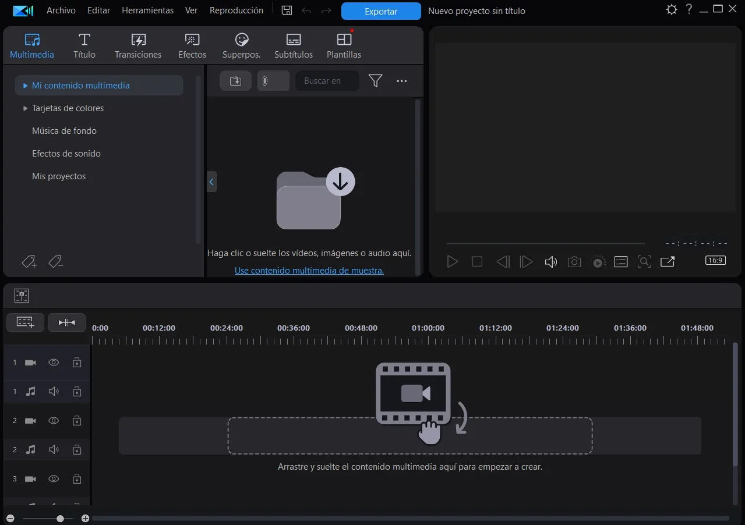Switch to the Transiciones tab

(138, 46)
